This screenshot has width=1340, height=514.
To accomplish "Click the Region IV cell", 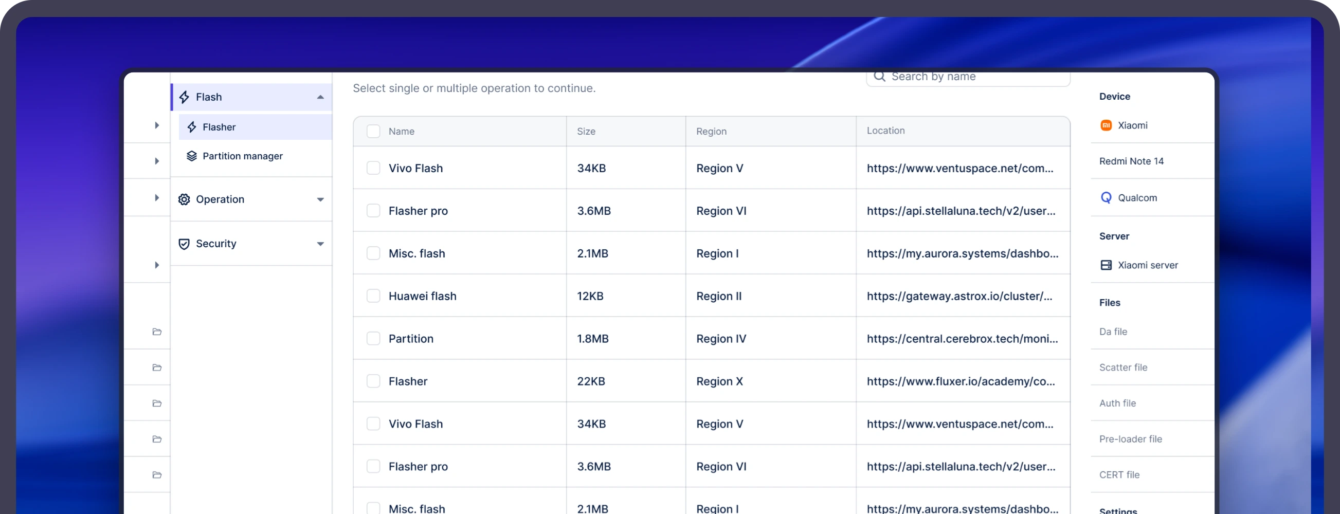I will click(x=721, y=339).
